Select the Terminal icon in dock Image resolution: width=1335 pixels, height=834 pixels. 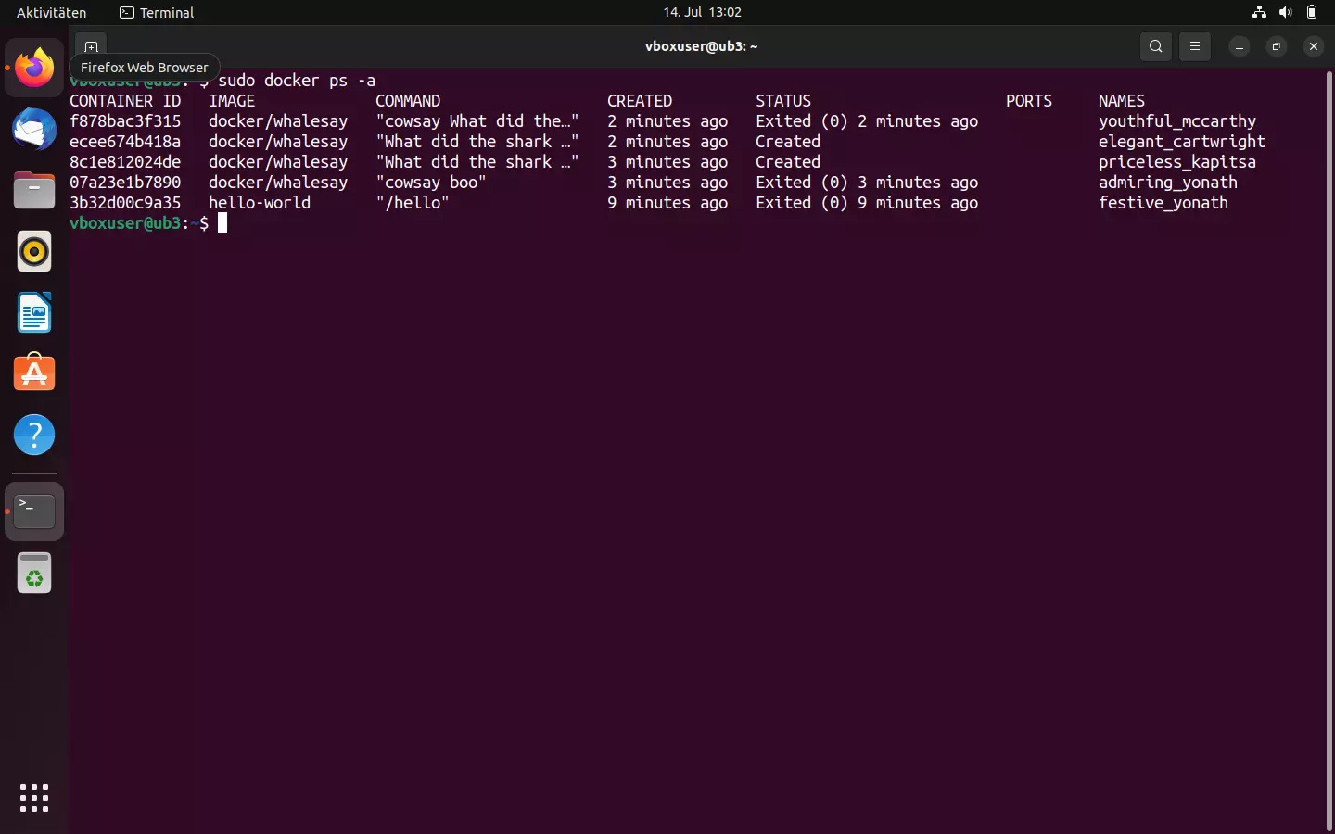(34, 512)
